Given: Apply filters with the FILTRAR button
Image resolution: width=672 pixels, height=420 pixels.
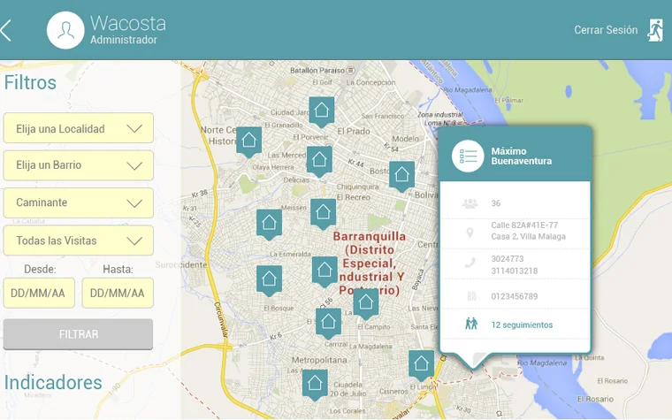Looking at the screenshot, I should tap(78, 334).
